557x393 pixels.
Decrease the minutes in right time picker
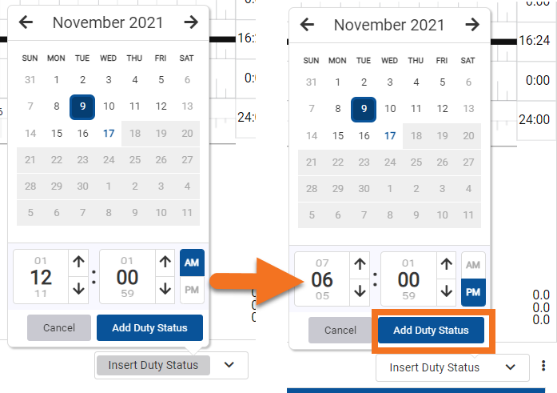point(446,292)
